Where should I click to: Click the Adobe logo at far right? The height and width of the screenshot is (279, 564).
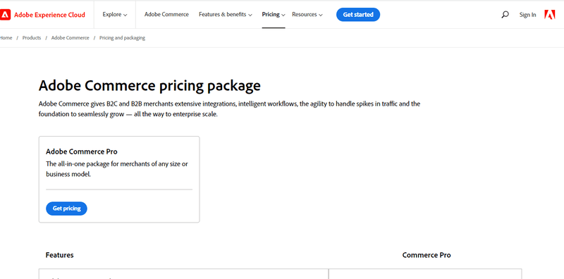tap(550, 14)
